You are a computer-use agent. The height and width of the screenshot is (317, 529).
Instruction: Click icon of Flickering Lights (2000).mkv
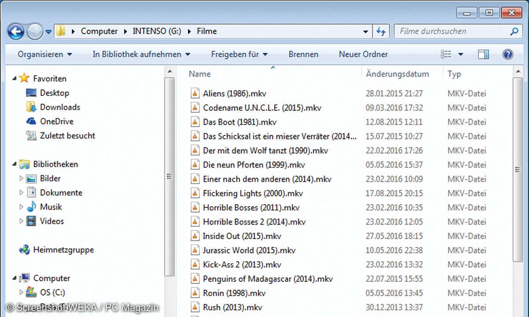(195, 193)
